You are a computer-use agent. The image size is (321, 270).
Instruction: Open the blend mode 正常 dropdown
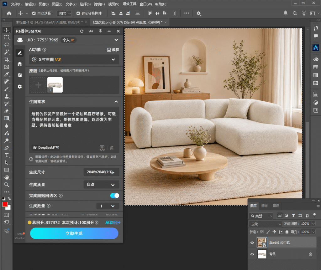tap(265, 224)
